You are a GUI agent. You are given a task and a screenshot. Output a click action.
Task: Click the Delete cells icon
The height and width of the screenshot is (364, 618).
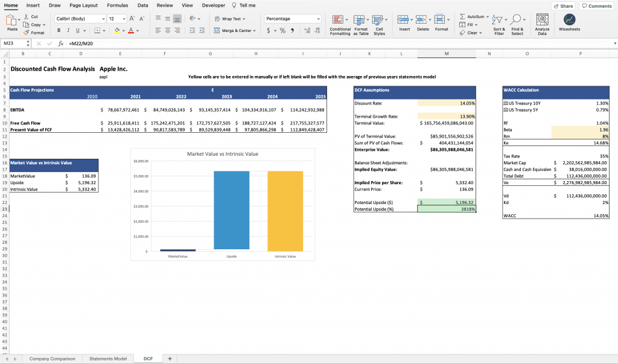point(421,19)
